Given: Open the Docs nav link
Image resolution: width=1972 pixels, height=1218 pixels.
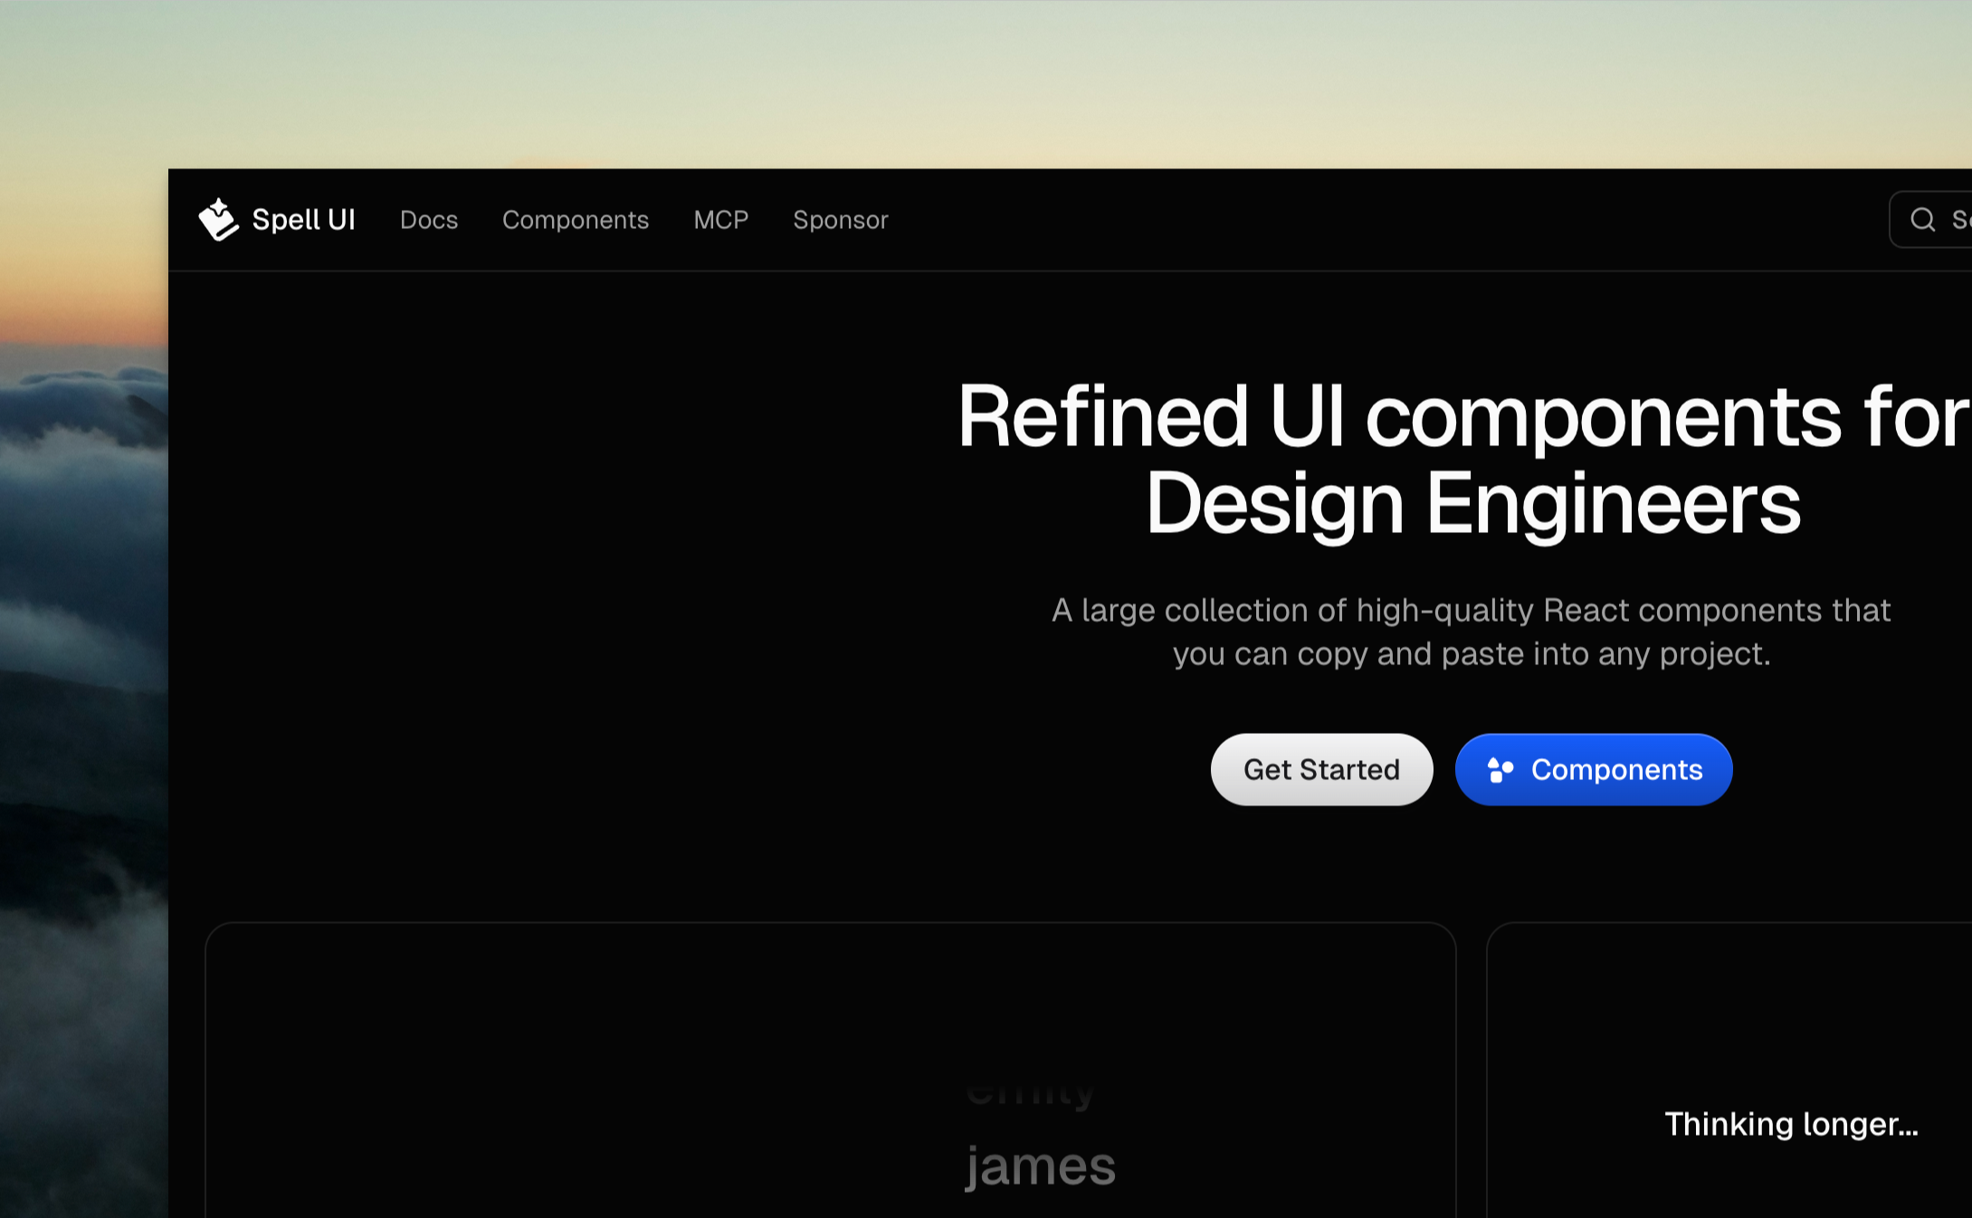Looking at the screenshot, I should [x=429, y=220].
